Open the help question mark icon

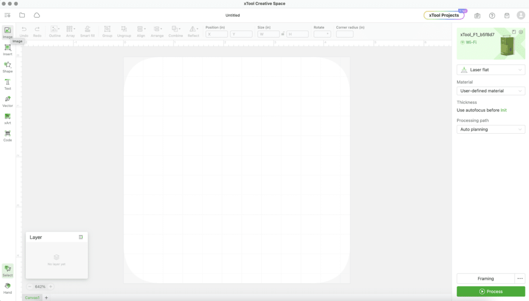pyautogui.click(x=492, y=15)
